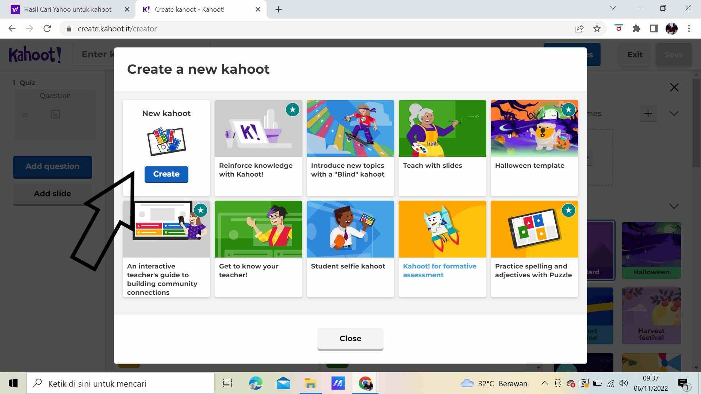Click the premium star badge on Halloween template
The image size is (701, 394).
coord(568,109)
